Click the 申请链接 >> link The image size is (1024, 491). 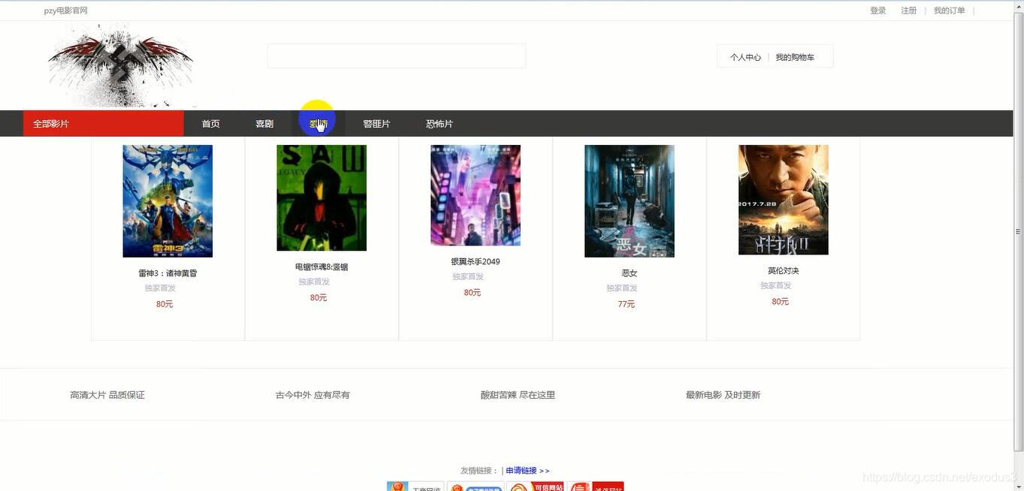[x=527, y=471]
